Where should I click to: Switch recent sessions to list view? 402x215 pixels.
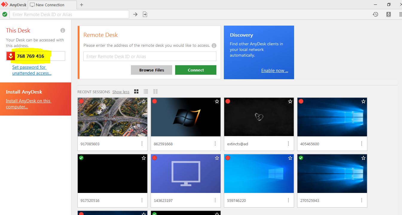click(x=146, y=91)
